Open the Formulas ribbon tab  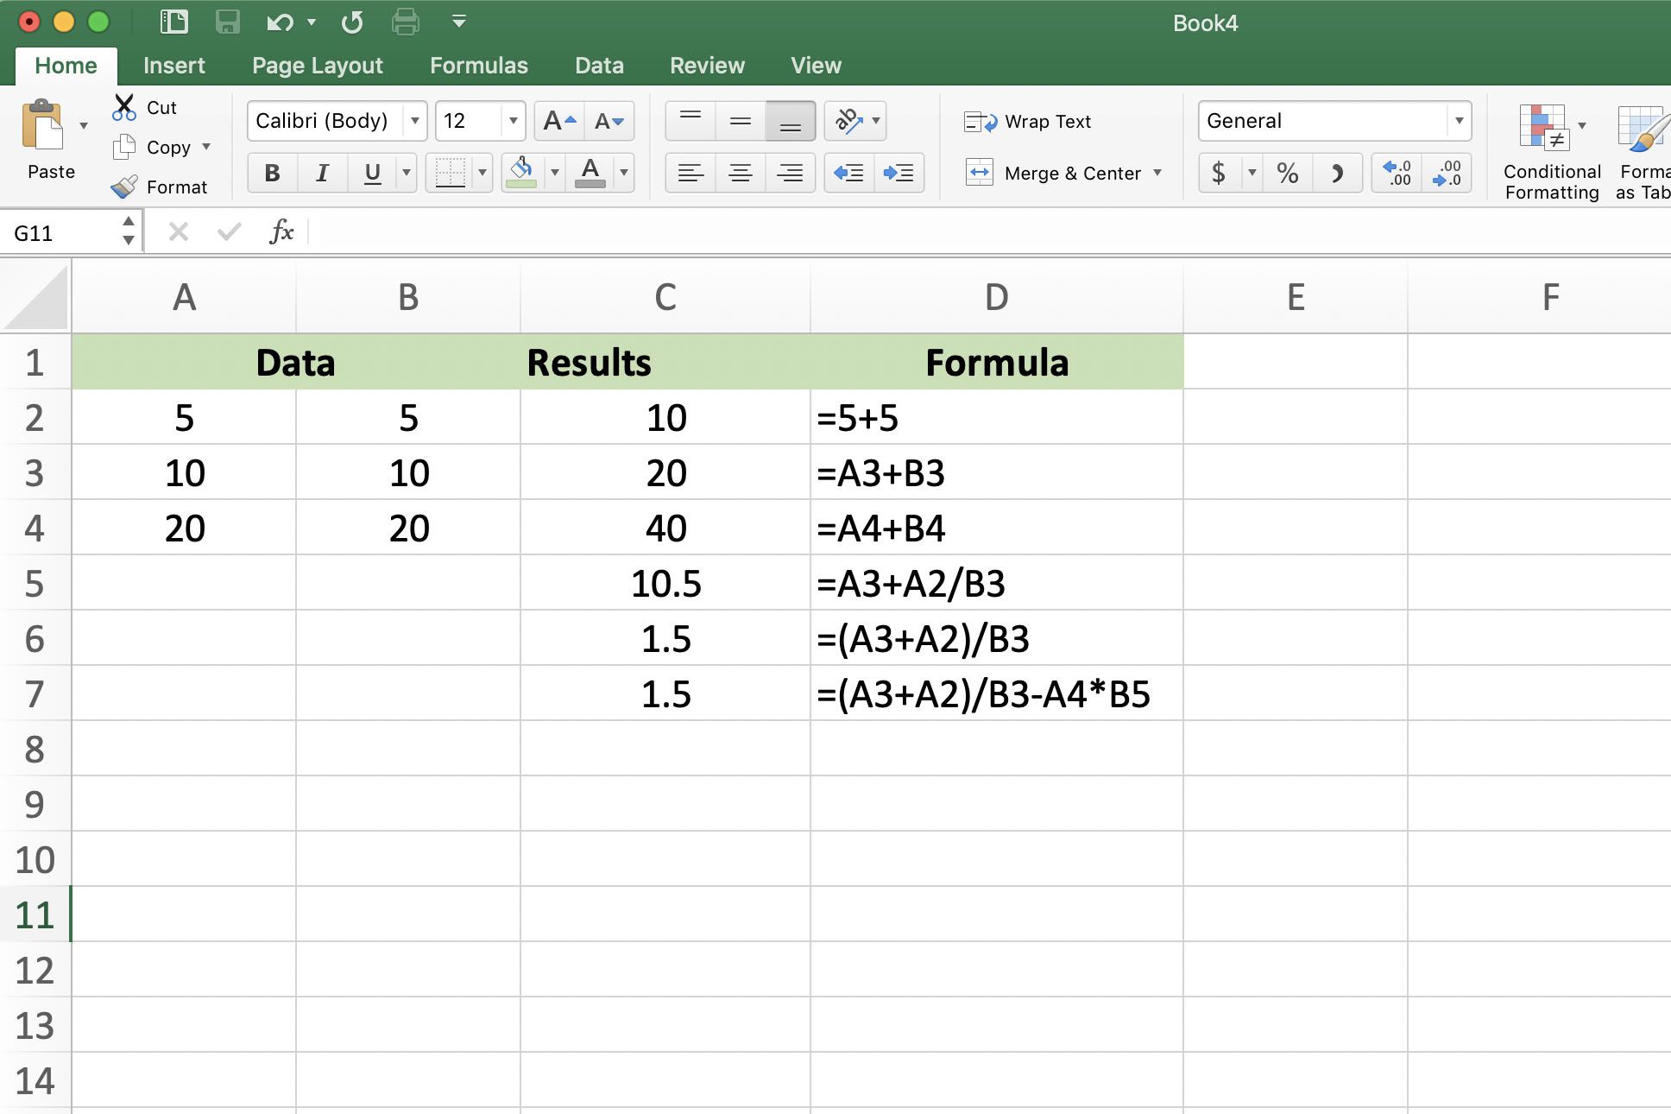478,65
